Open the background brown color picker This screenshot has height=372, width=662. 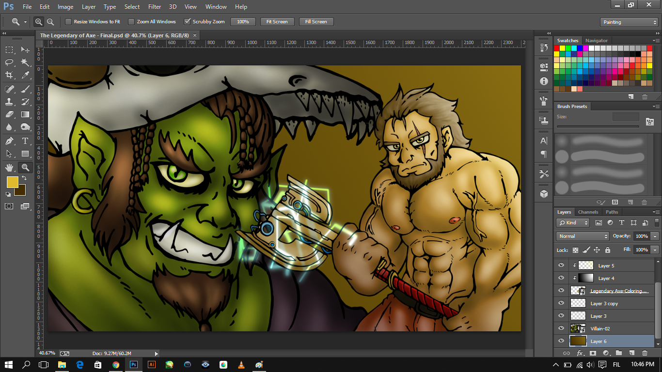pos(22,191)
